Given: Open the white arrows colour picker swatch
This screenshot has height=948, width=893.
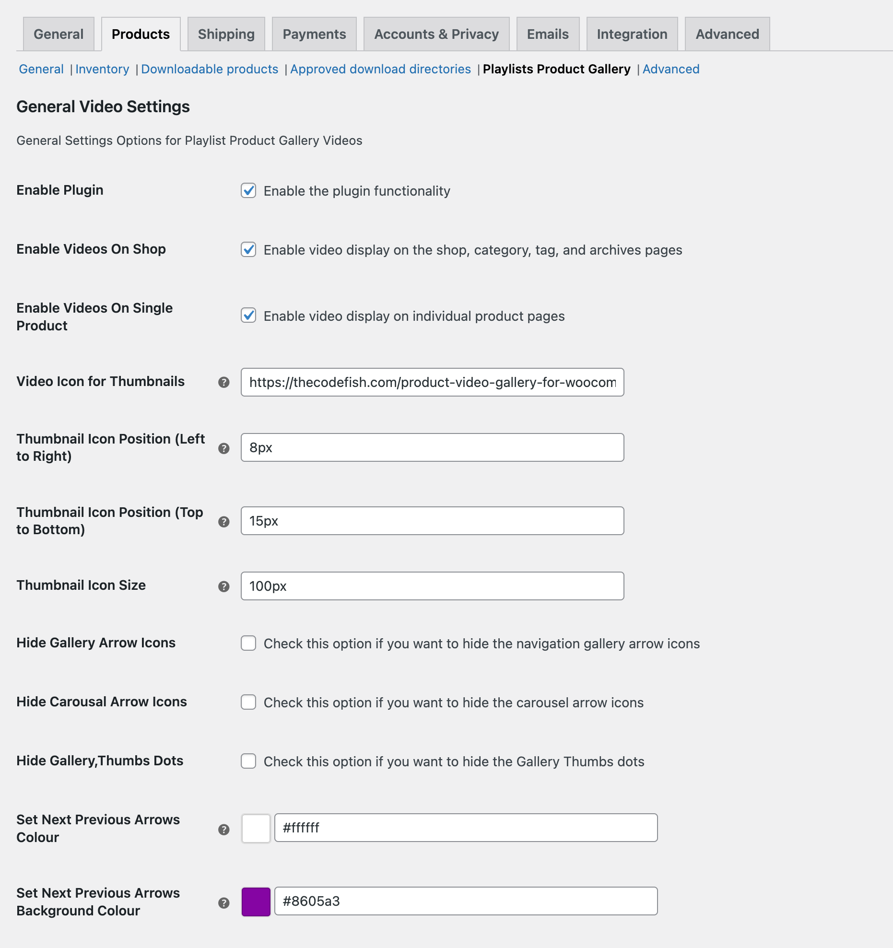Looking at the screenshot, I should [x=256, y=828].
